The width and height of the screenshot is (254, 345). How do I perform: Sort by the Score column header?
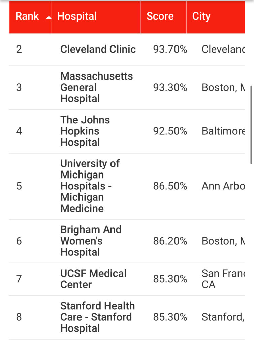(160, 16)
